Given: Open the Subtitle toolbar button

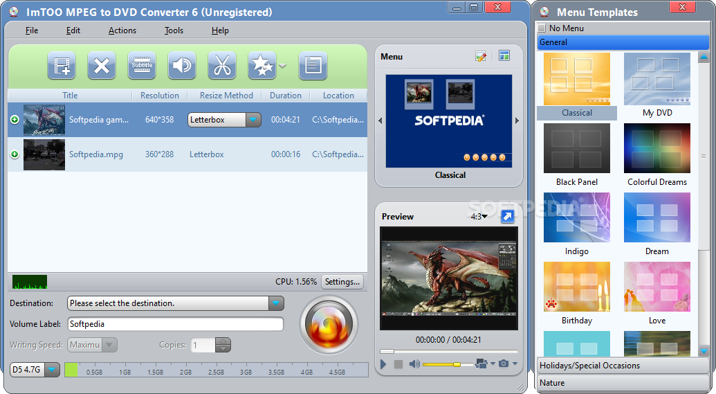Looking at the screenshot, I should [x=142, y=65].
